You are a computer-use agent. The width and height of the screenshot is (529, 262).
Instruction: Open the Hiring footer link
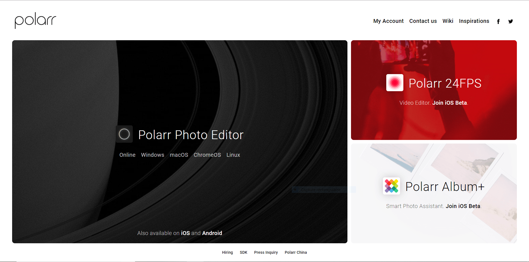(x=227, y=252)
